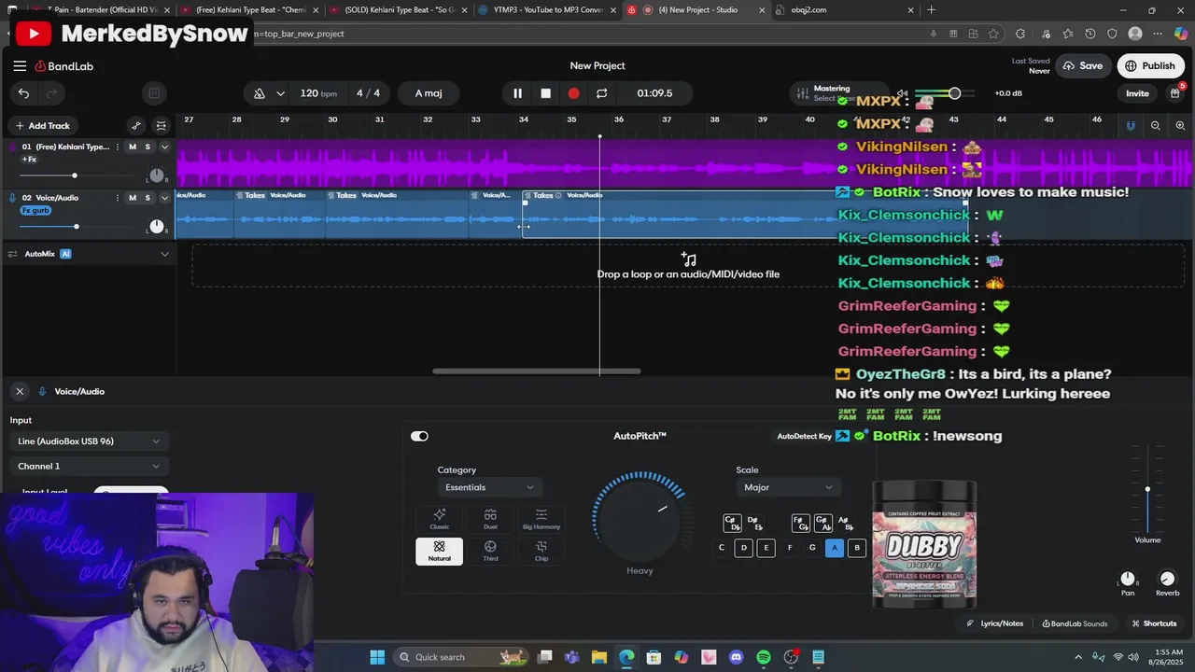
Task: Open the three-dot menu on track 01
Action: pos(118,147)
